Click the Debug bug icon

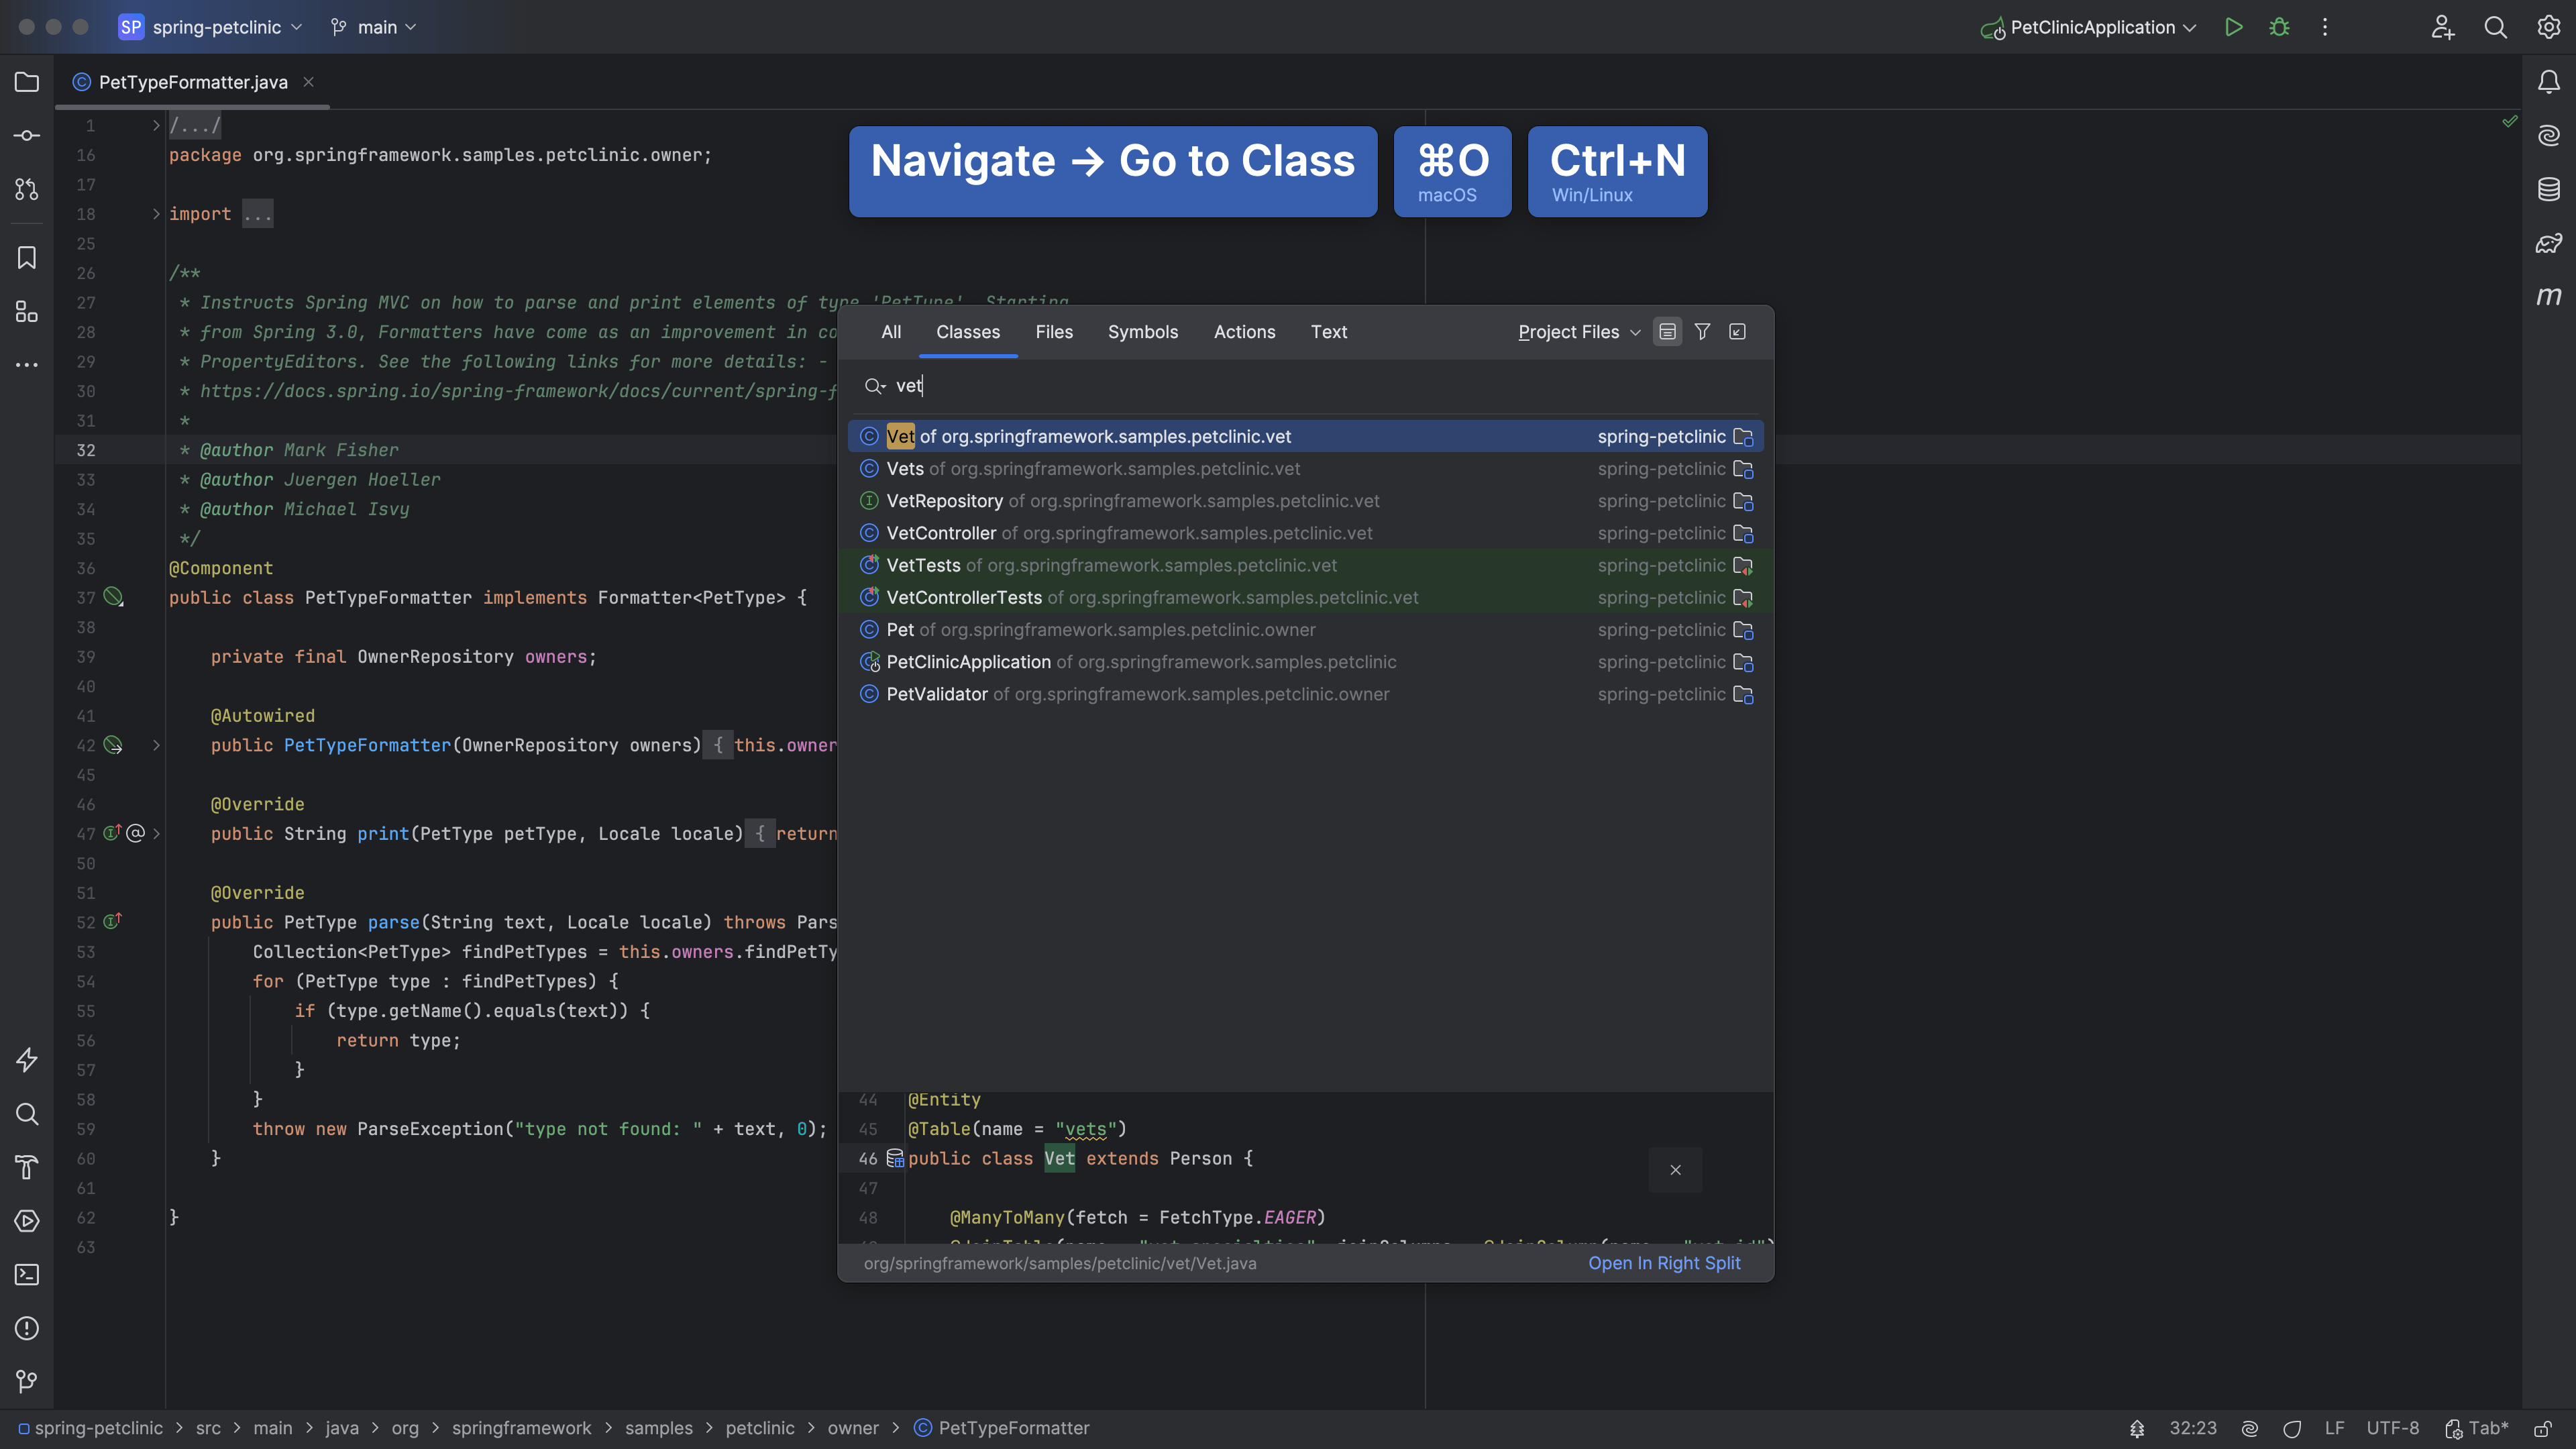(x=2279, y=27)
